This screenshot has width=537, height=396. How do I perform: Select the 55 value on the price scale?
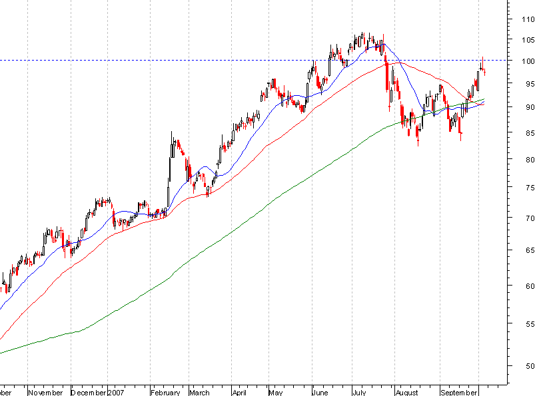pos(530,324)
